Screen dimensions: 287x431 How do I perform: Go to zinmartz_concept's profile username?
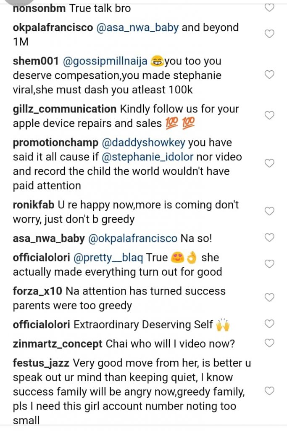tap(58, 344)
